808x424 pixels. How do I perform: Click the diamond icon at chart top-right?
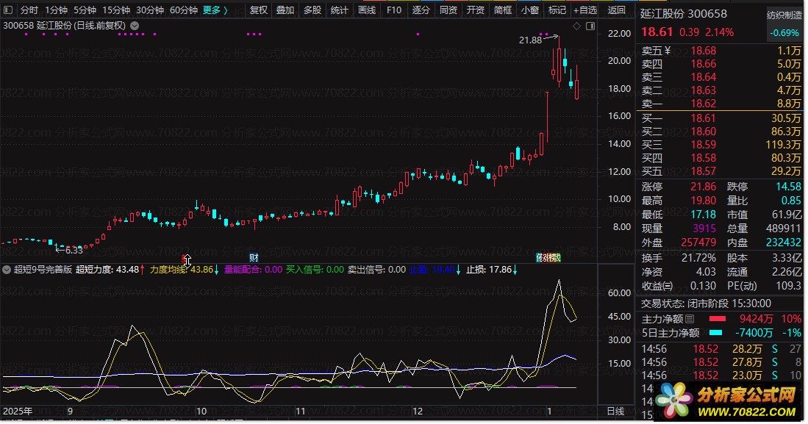tap(576, 26)
